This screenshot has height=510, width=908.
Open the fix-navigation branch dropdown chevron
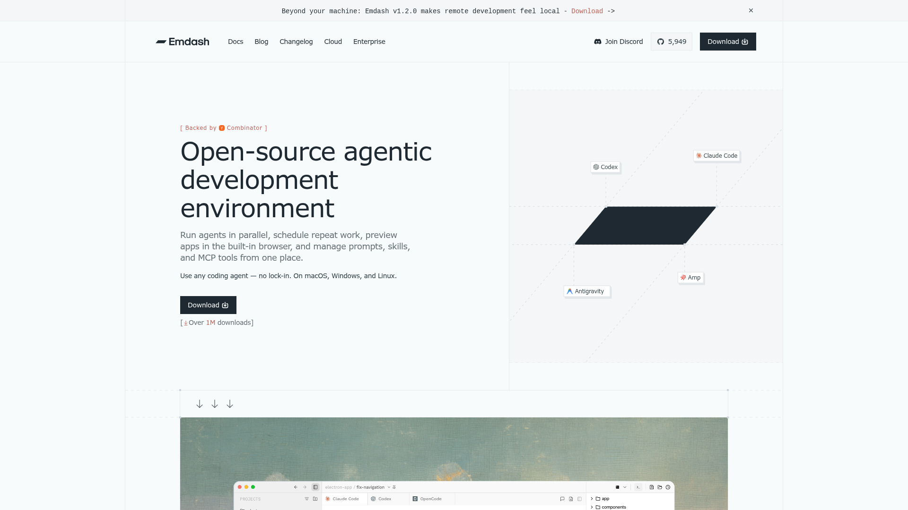389,487
